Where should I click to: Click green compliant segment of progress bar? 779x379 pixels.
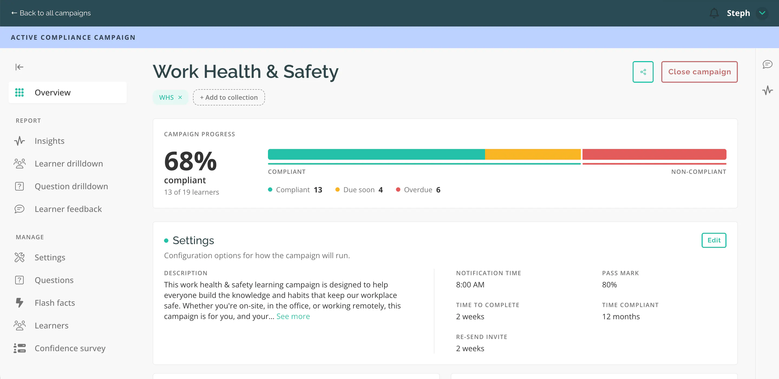click(376, 154)
